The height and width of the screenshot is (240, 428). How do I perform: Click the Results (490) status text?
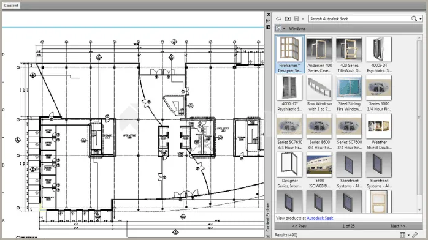pos(286,235)
